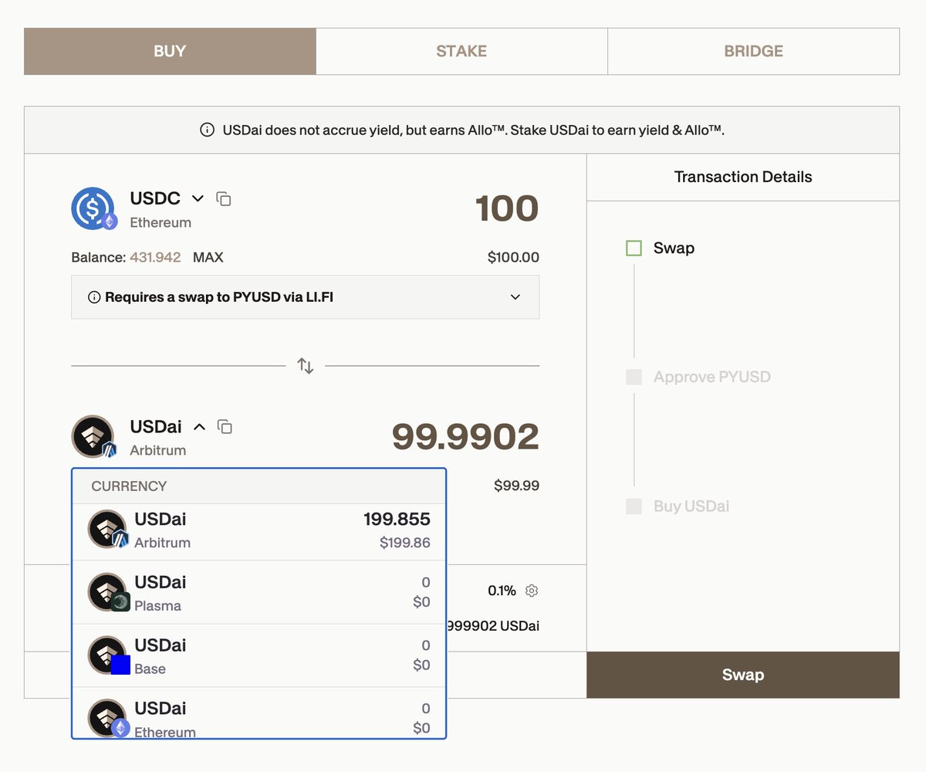926x772 pixels.
Task: Select USDai on Base from currency list
Action: 259,655
